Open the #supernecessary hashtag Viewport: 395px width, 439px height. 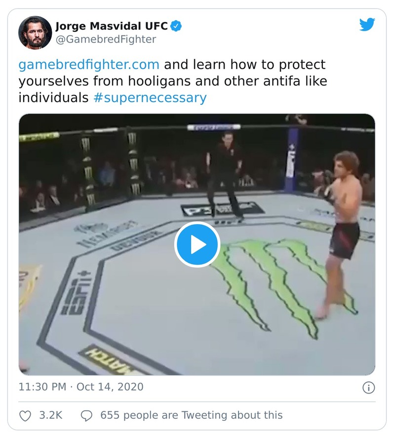pos(150,97)
